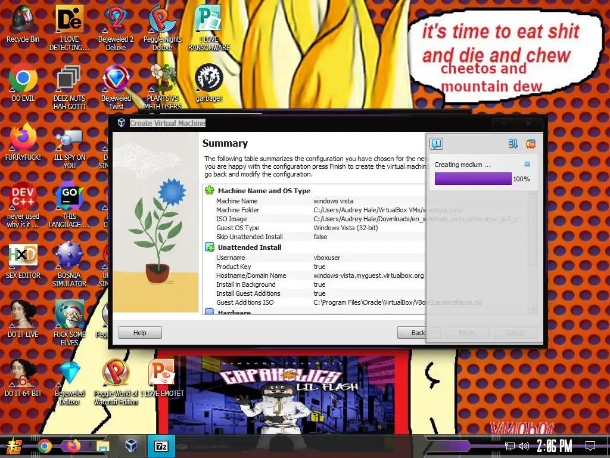Click the Firefox shortcut on the desktop
Viewport: 610px width, 458px height.
point(23,142)
